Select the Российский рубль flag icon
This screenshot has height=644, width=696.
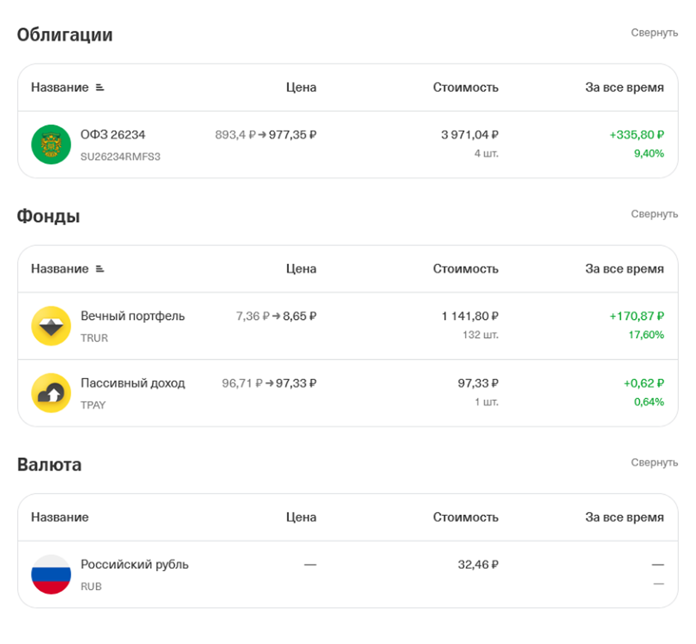(x=51, y=574)
